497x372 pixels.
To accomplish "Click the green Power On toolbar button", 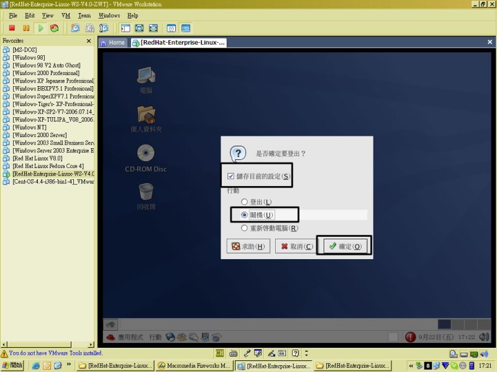I will (x=40, y=28).
